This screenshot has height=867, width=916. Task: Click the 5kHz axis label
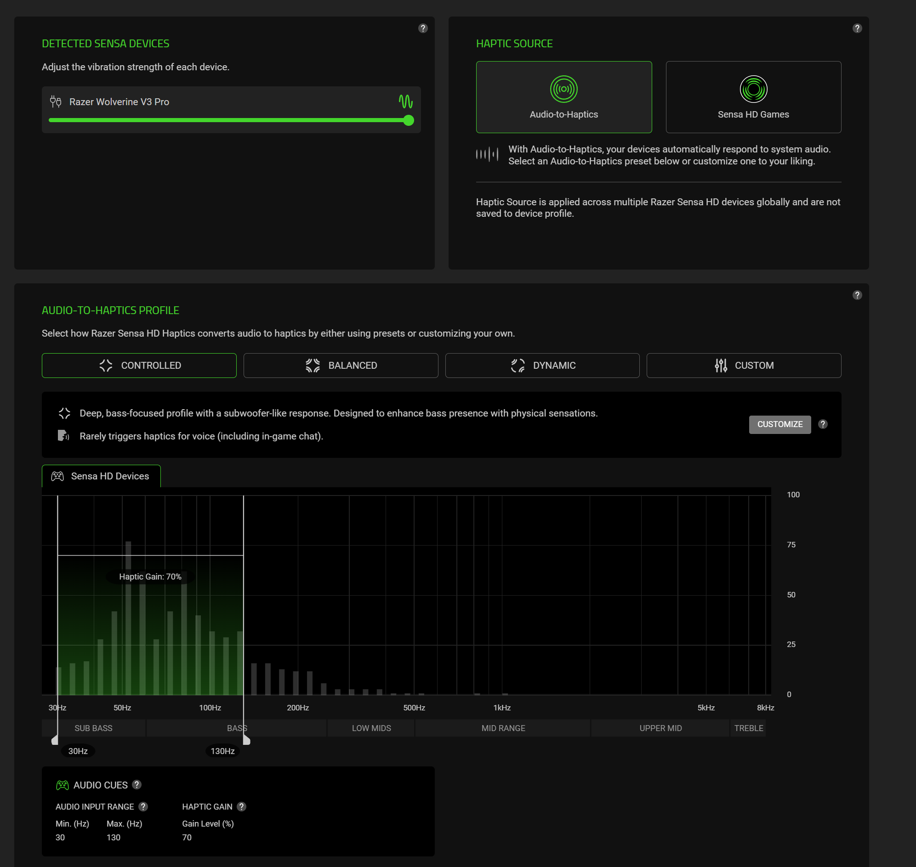pyautogui.click(x=706, y=708)
